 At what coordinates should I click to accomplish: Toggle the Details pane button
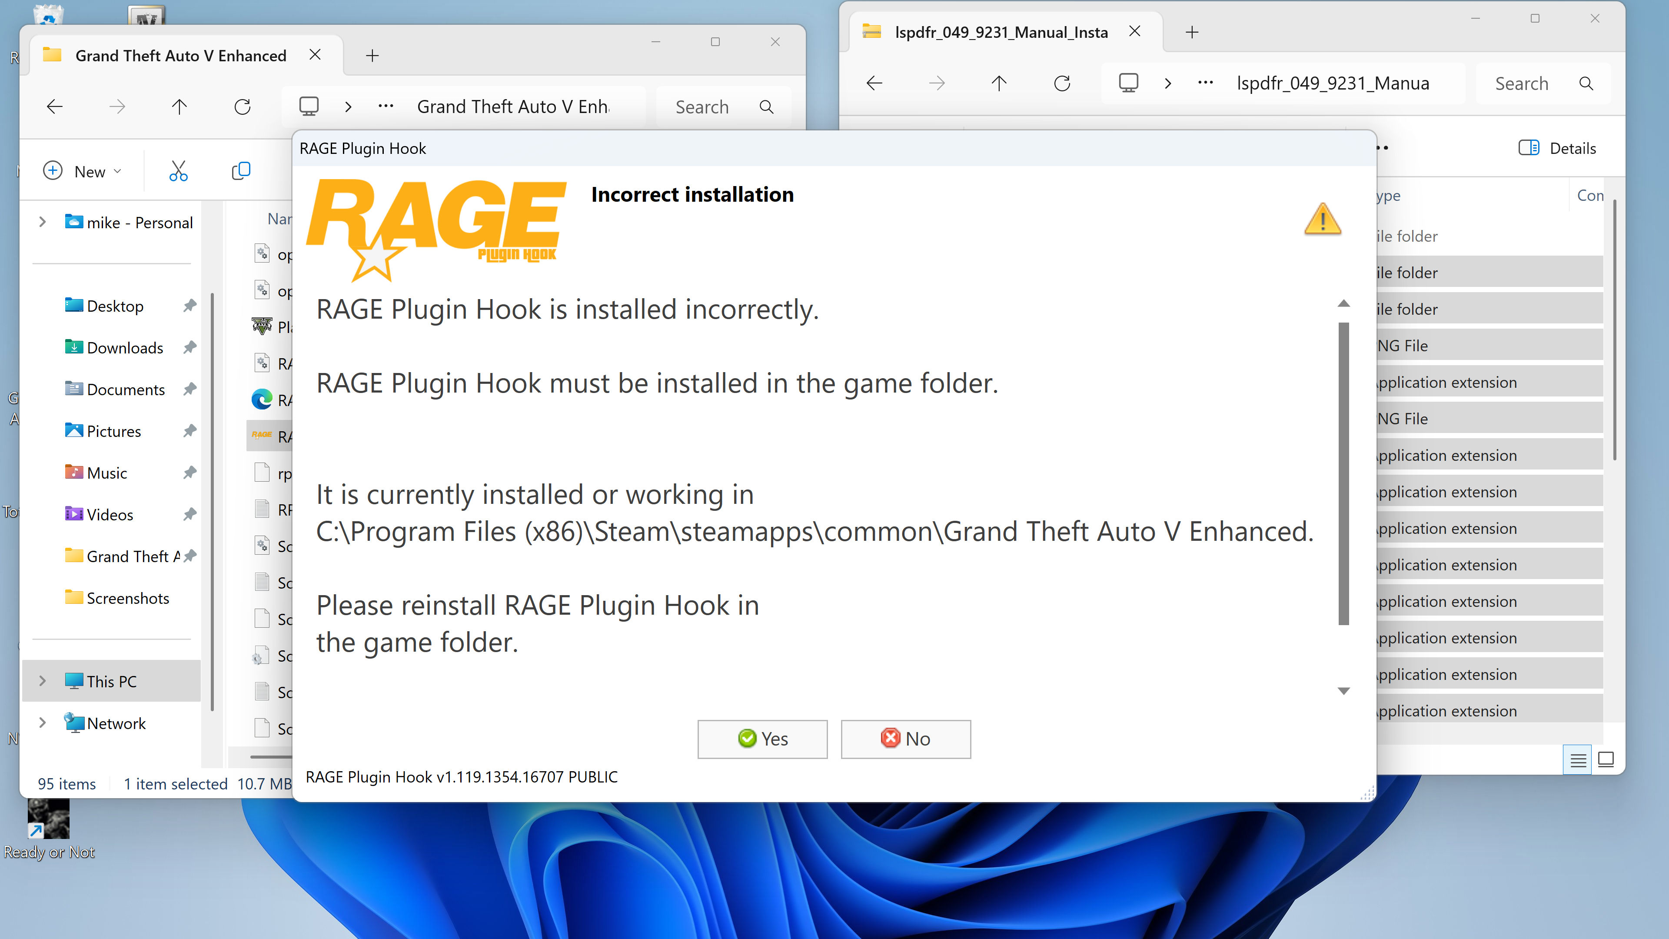[1557, 148]
